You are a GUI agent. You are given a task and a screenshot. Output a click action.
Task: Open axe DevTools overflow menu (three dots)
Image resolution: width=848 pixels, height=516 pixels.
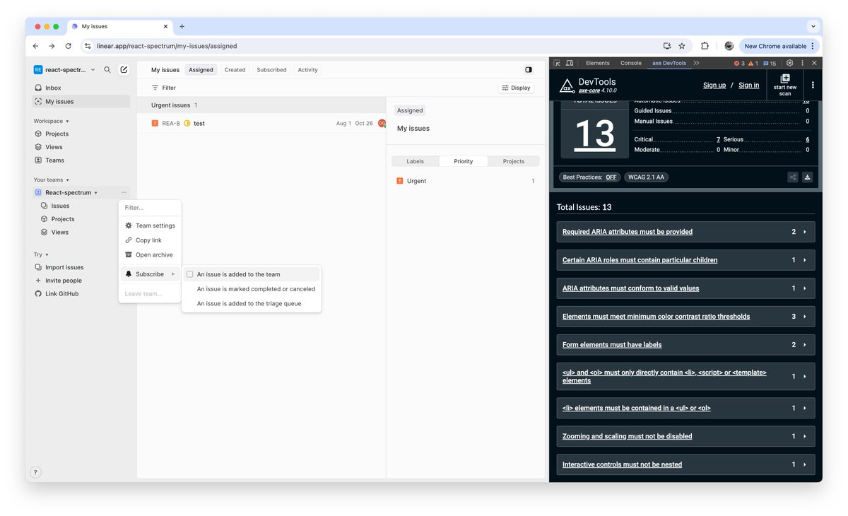813,86
